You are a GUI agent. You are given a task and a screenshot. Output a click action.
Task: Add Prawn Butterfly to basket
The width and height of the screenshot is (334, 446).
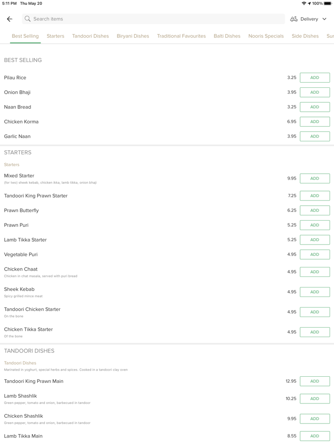coord(314,211)
